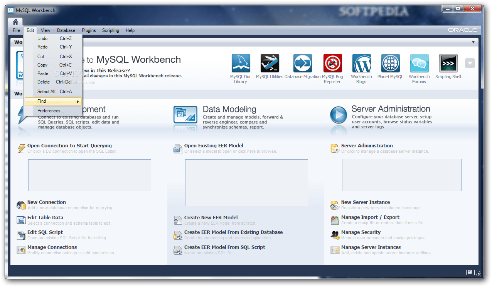Screen dimensions: 492x287
Task: Click the empty EER models list box
Action: [x=246, y=183]
